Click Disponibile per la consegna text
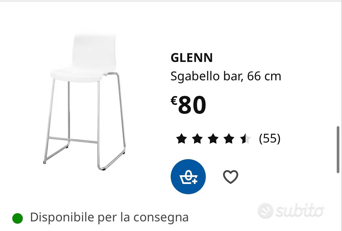 110,217
